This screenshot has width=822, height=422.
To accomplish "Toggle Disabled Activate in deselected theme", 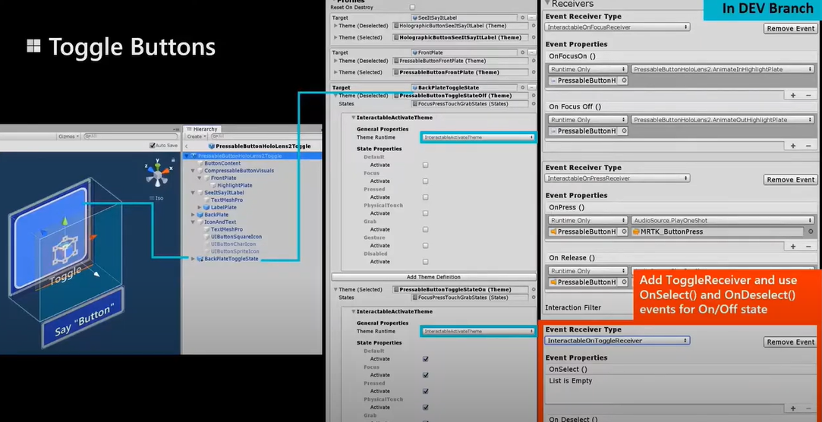I will tap(425, 262).
